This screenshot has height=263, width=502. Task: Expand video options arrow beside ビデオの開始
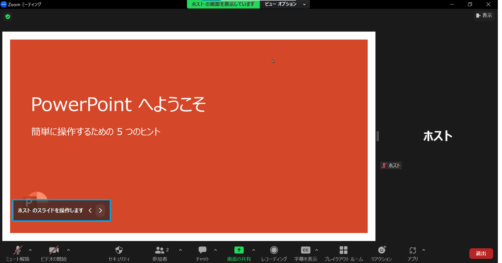tap(68, 250)
